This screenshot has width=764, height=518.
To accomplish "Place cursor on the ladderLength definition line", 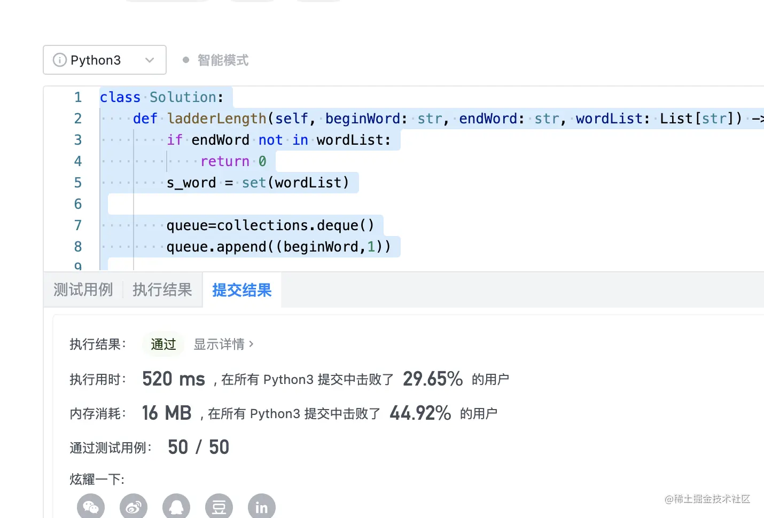I will click(216, 119).
